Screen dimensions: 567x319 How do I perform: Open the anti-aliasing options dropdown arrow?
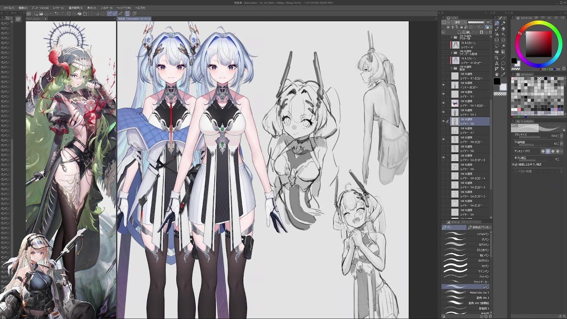pyautogui.click(x=562, y=152)
